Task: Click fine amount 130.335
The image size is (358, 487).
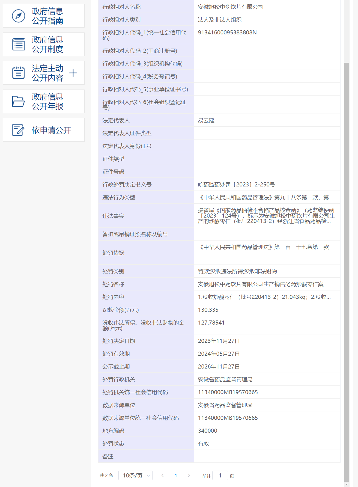Action: click(x=208, y=310)
